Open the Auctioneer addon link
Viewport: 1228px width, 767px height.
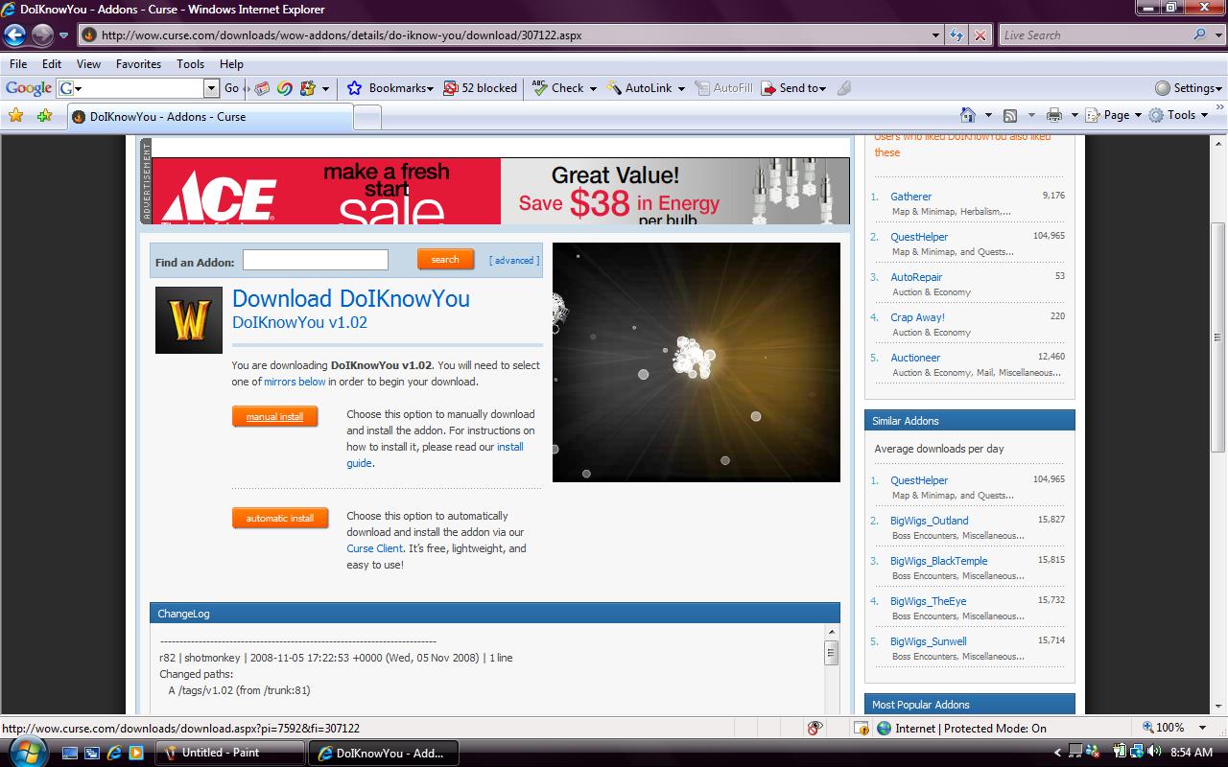click(x=915, y=358)
